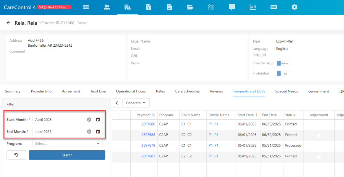Viewport: 344px width, 177px height.
Task: Click the CareControl 4 logo text
Action: [20, 7]
